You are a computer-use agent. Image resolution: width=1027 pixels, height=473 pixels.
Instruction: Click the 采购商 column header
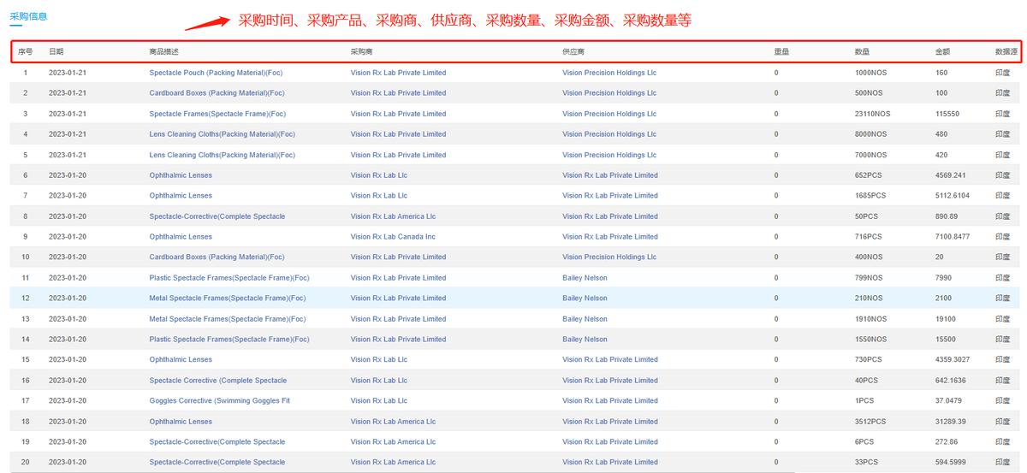click(363, 52)
